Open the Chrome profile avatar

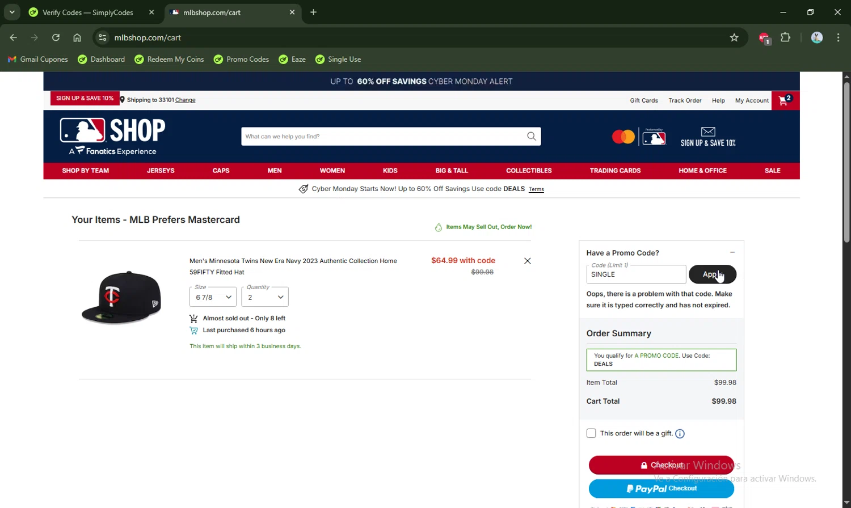(x=817, y=37)
